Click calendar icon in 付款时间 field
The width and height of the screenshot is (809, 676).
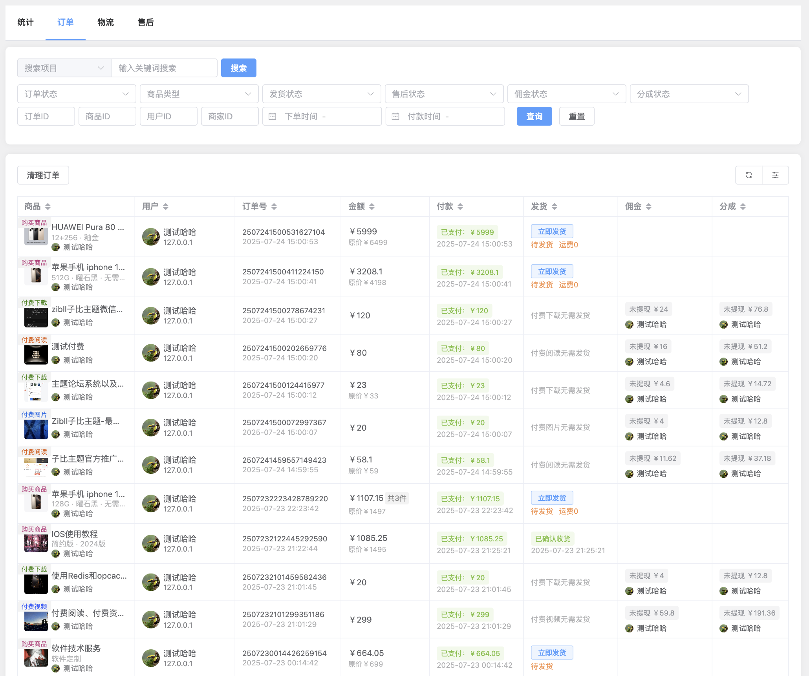point(395,117)
